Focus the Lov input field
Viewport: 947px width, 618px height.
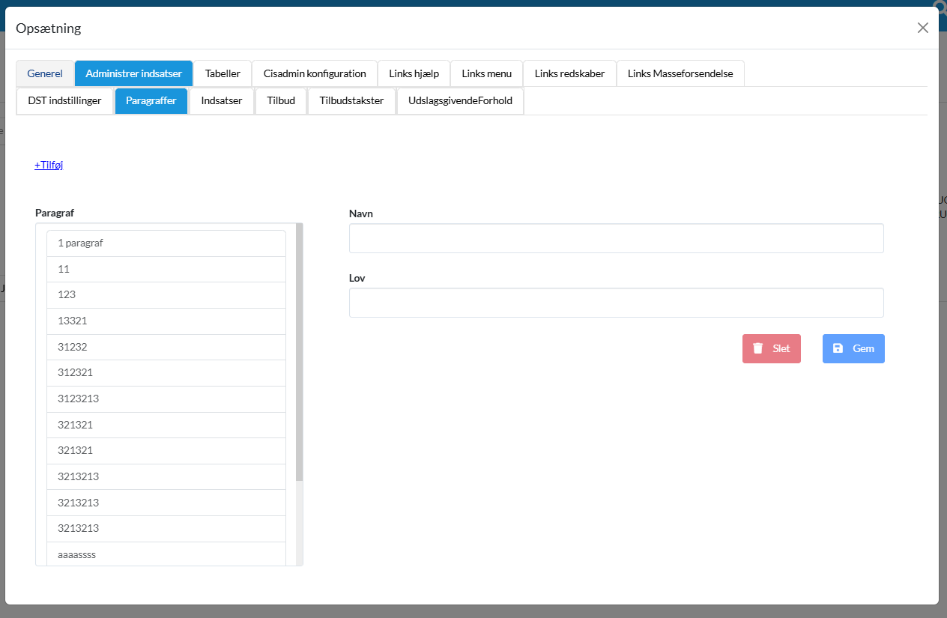click(x=616, y=303)
